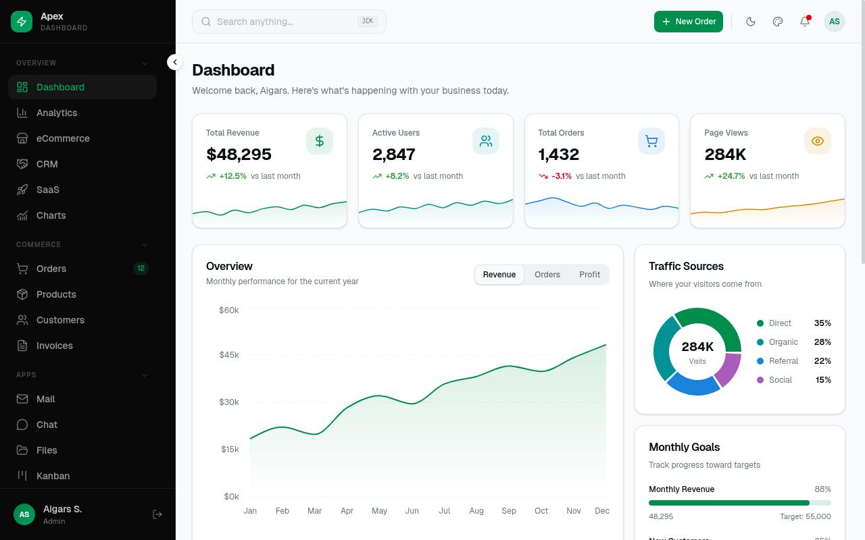Click the CRM handshake icon

pyautogui.click(x=22, y=164)
